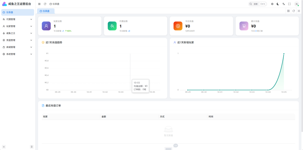Image resolution: width=303 pixels, height=150 pixels.
Task: Expand the 充值管理 submenu
Action: click(x=17, y=40)
